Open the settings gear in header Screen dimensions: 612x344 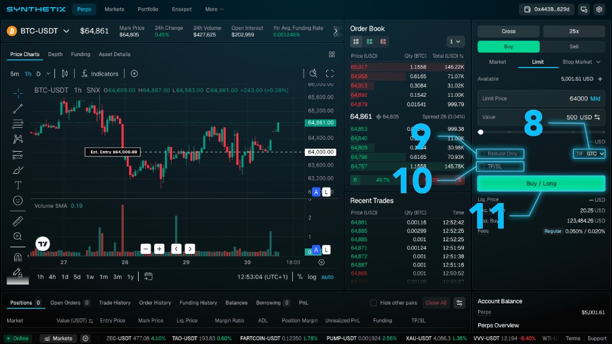pyautogui.click(x=599, y=10)
